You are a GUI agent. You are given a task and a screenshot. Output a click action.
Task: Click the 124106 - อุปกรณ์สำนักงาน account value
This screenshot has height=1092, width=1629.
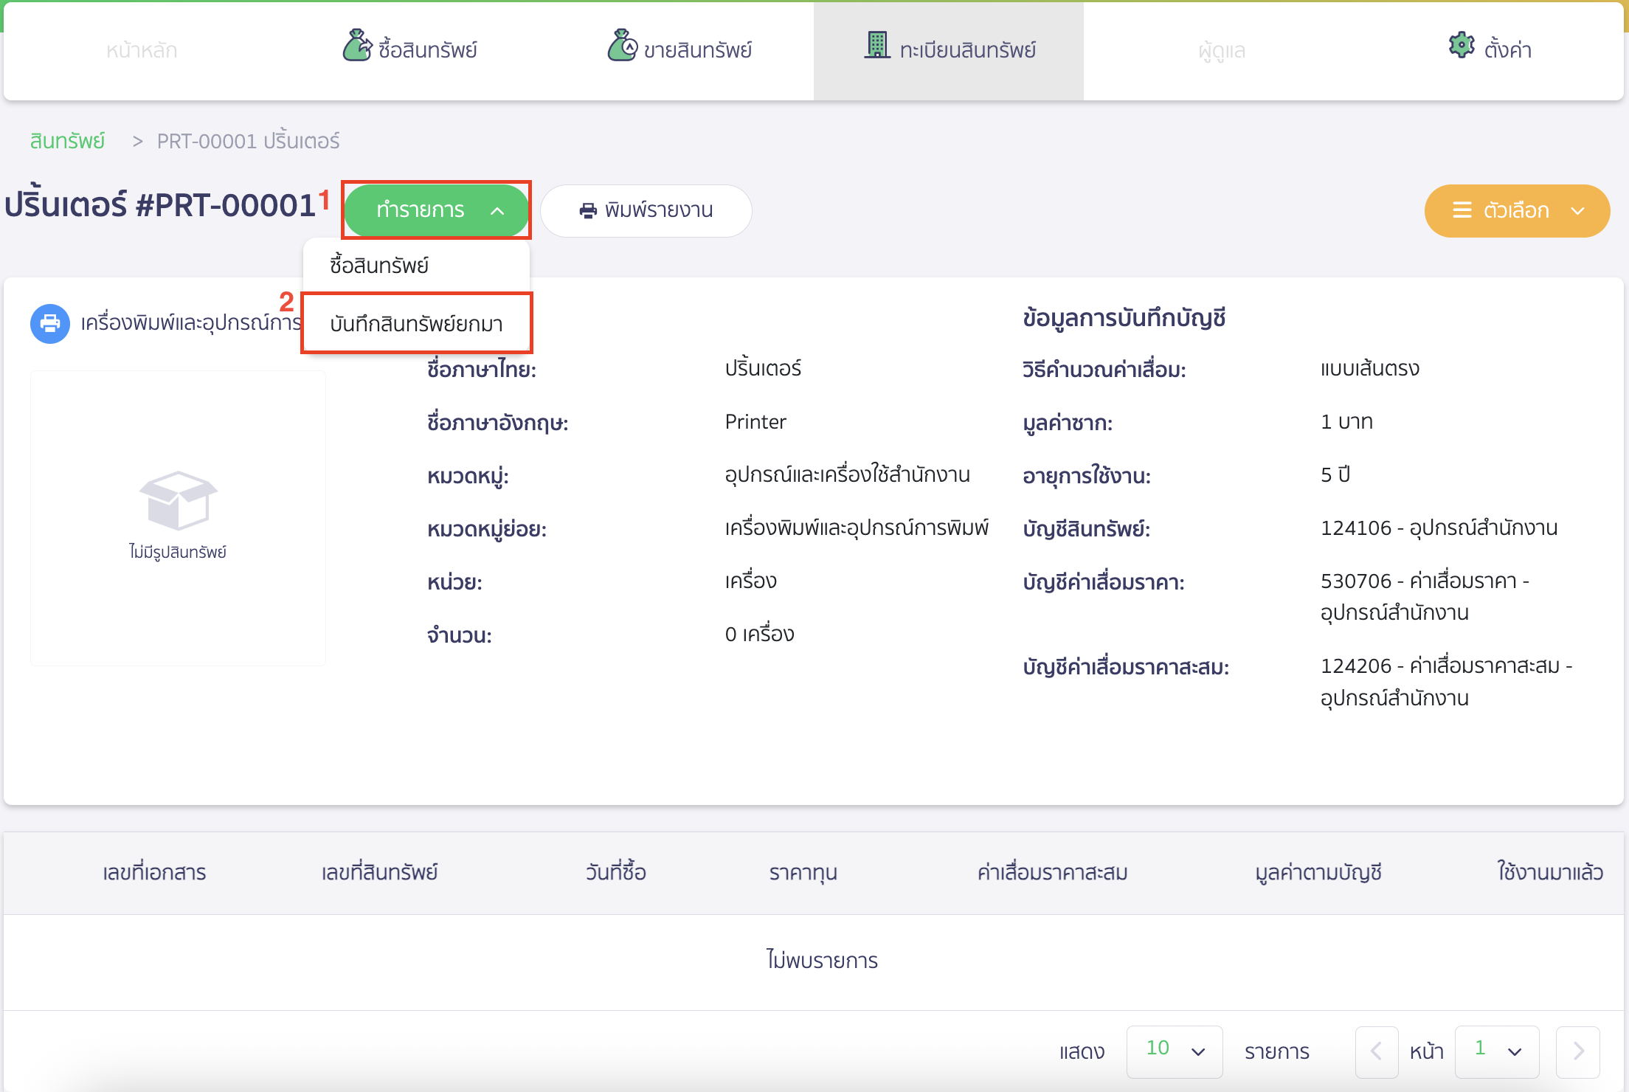(1439, 528)
